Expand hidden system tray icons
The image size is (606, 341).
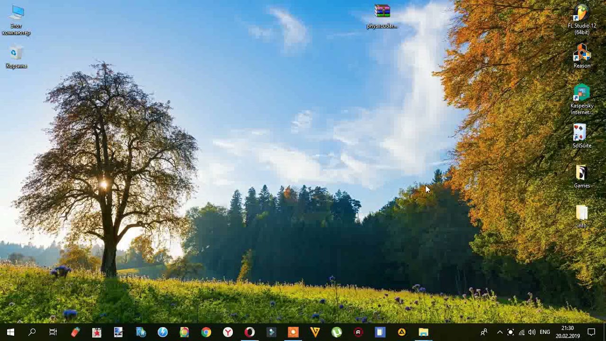pyautogui.click(x=499, y=332)
